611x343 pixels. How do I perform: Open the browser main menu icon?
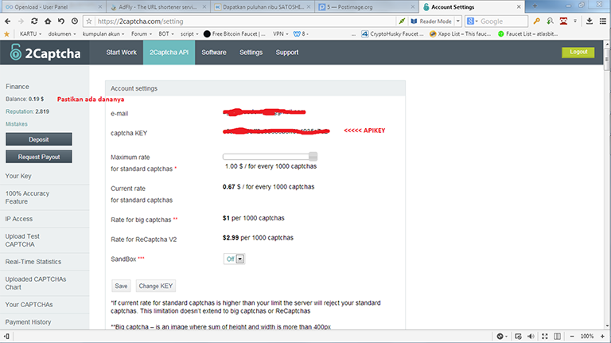pos(603,21)
